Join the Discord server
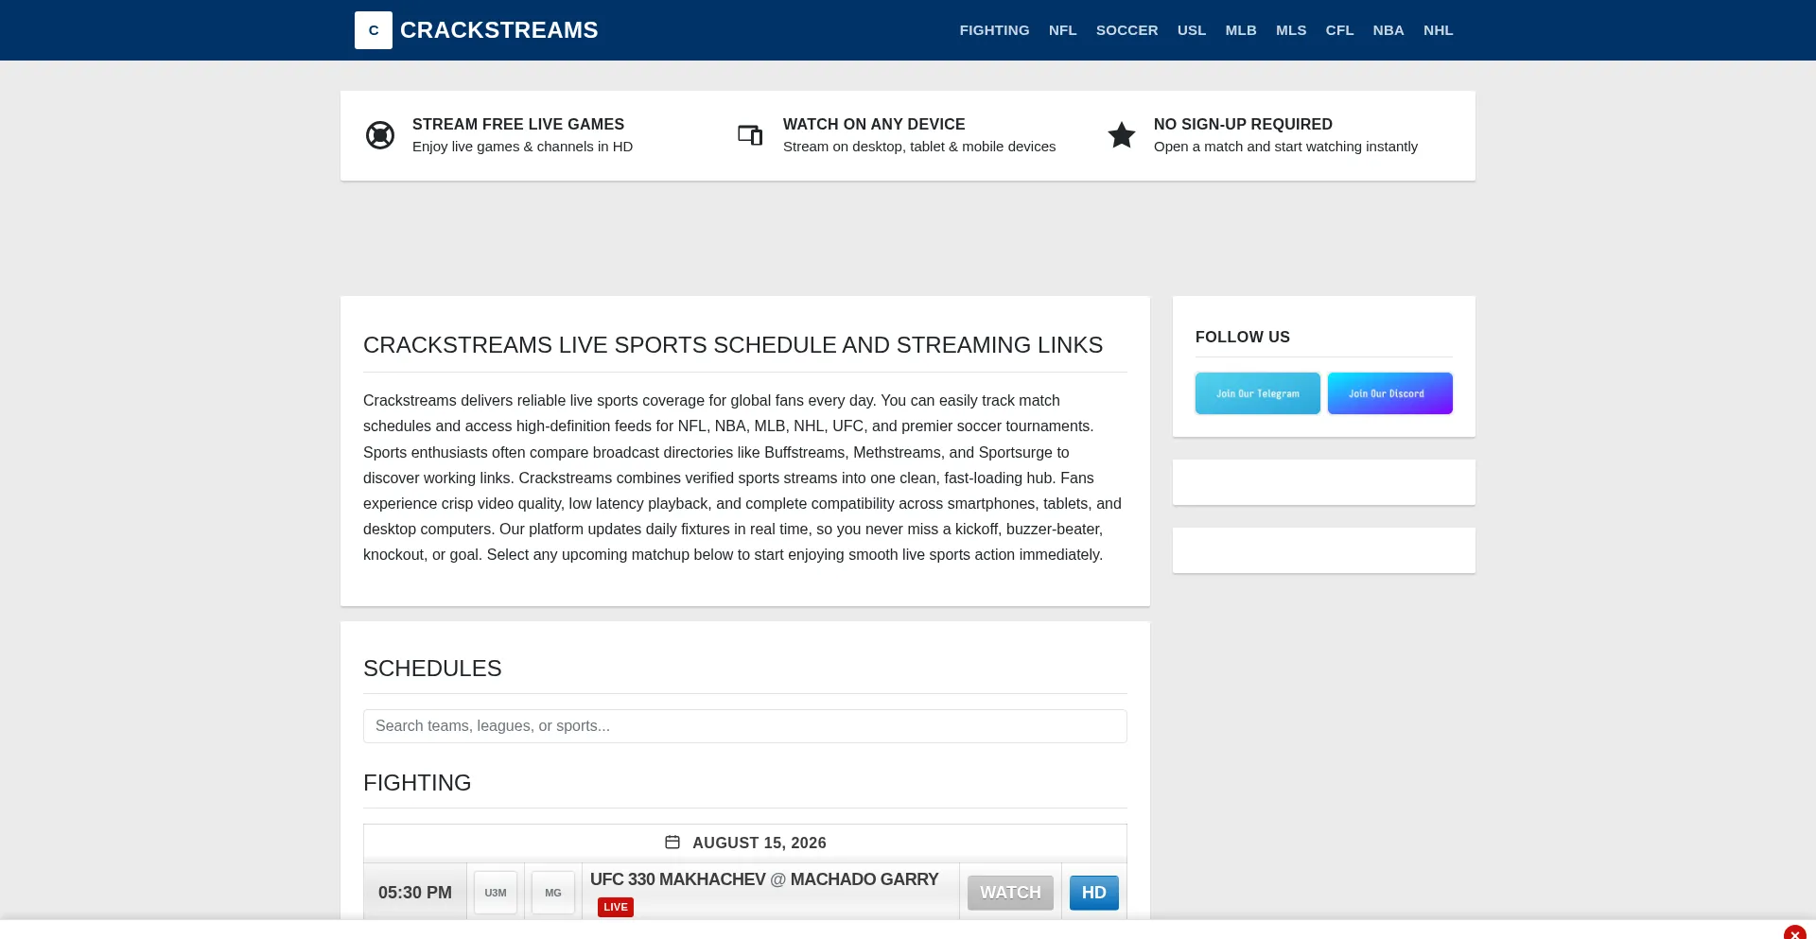Image resolution: width=1816 pixels, height=939 pixels. (x=1390, y=393)
